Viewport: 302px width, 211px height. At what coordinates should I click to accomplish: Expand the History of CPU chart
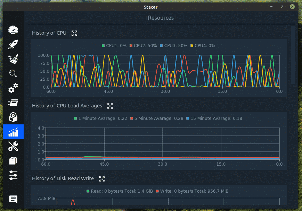coord(74,33)
